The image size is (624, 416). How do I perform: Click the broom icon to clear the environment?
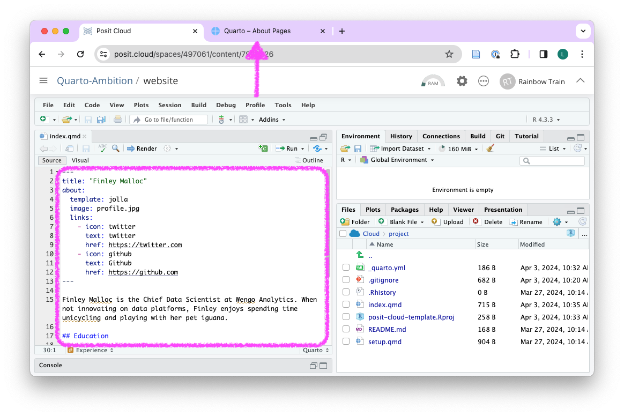[491, 148]
